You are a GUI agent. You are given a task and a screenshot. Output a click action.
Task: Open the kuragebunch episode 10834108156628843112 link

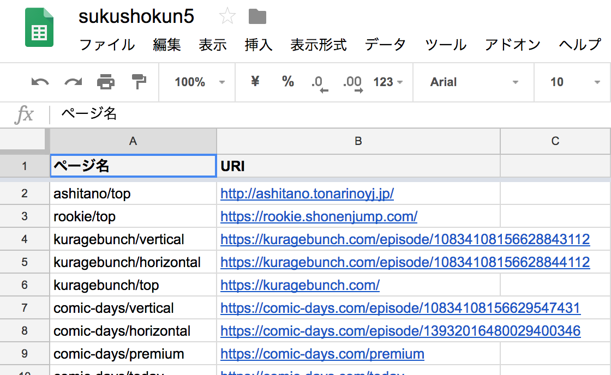click(x=405, y=239)
